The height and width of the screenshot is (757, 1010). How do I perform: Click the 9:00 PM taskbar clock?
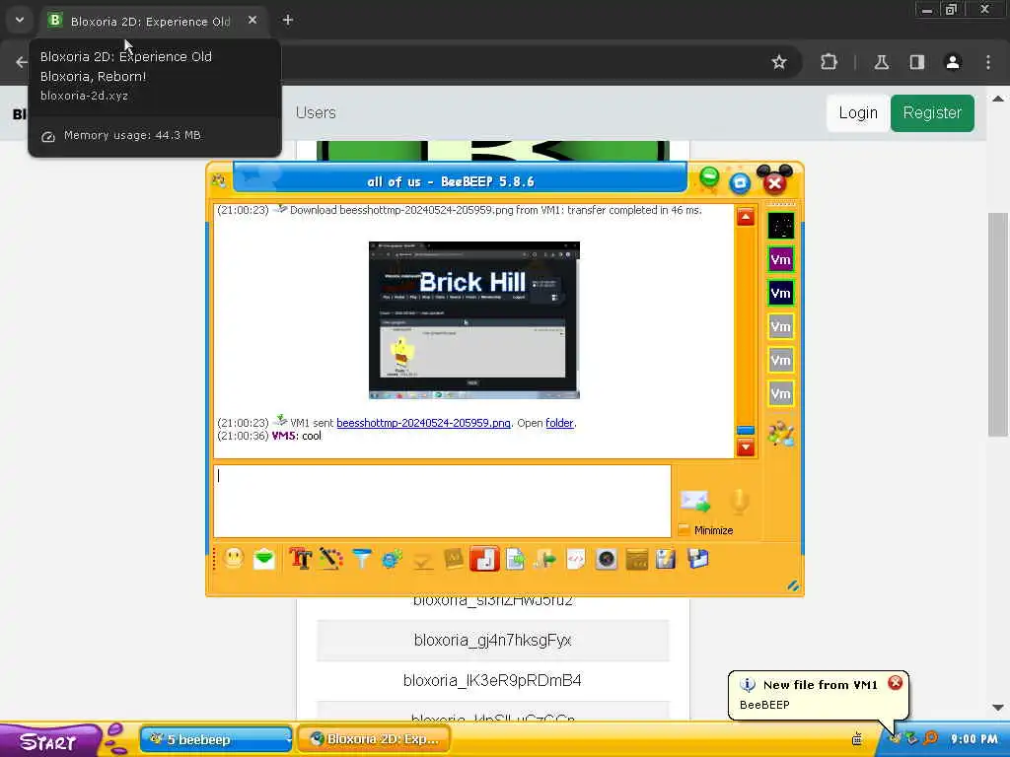point(974,739)
